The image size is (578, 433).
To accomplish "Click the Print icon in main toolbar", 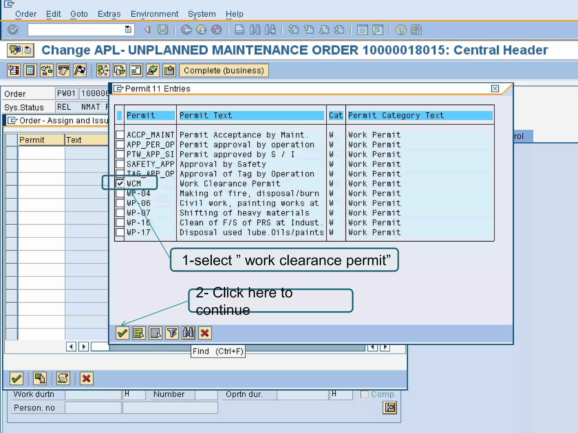I will [x=239, y=30].
